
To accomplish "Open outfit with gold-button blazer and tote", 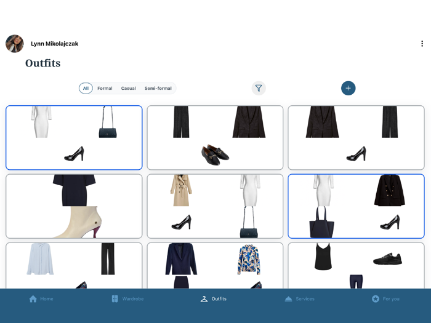I will [356, 206].
